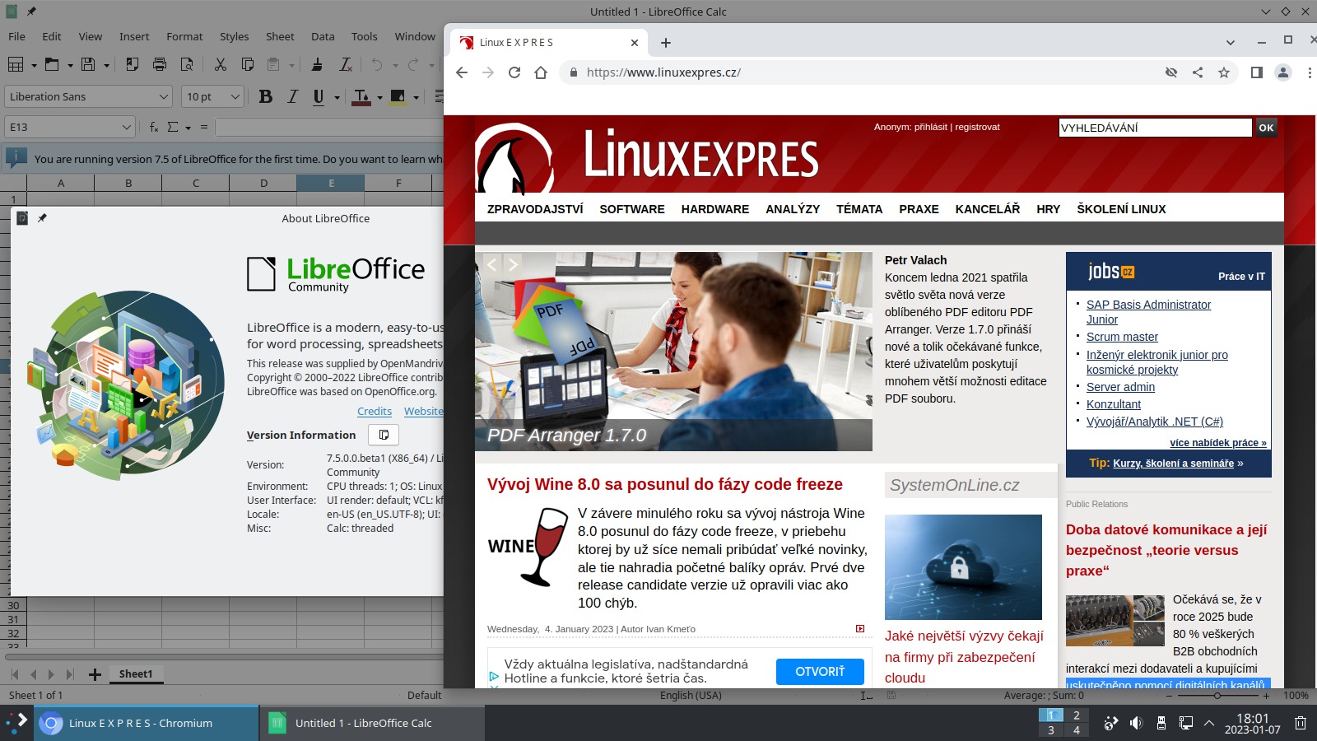Viewport: 1317px width, 741px height.
Task: Show hidden system tray icons arrow
Action: pyautogui.click(x=1209, y=723)
